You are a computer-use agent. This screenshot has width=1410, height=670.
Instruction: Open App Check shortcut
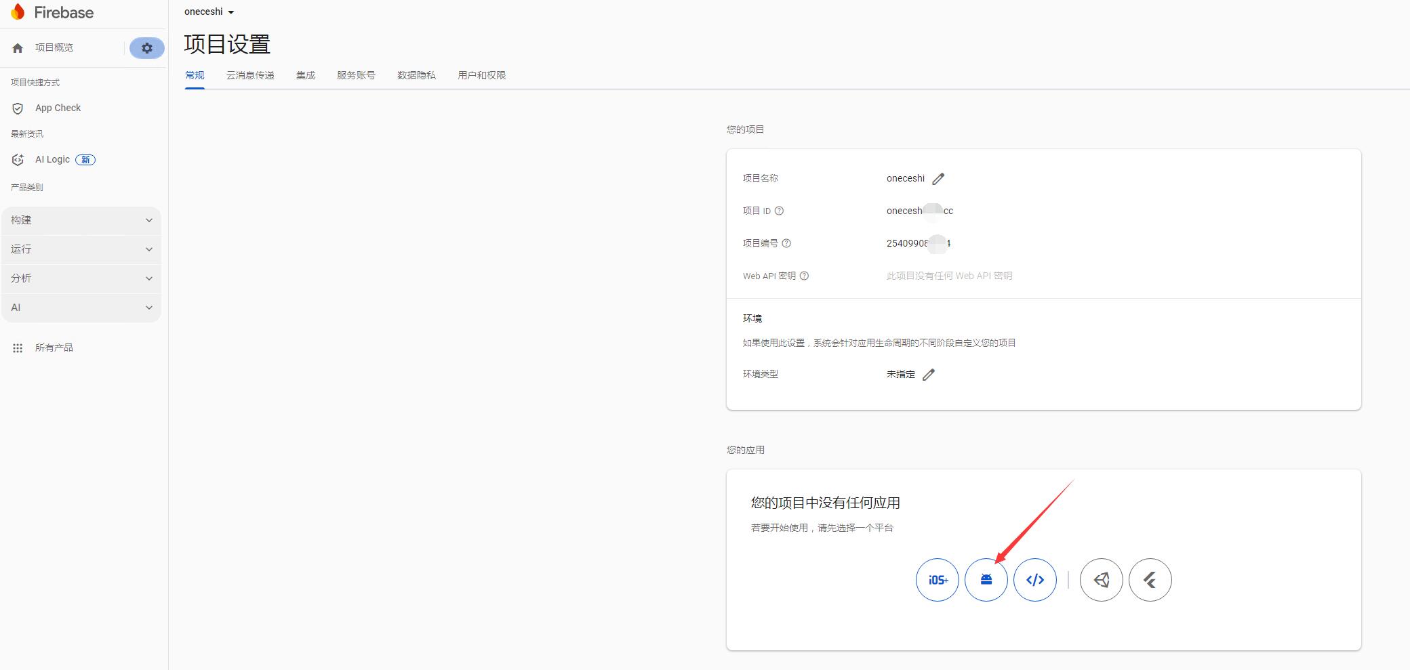(58, 108)
